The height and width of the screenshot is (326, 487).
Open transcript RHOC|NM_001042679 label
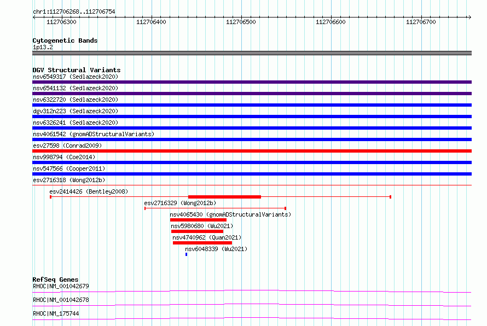61,286
